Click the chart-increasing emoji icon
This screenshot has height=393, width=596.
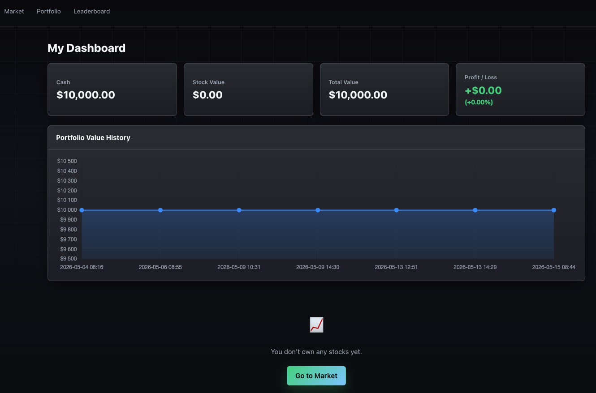click(316, 325)
